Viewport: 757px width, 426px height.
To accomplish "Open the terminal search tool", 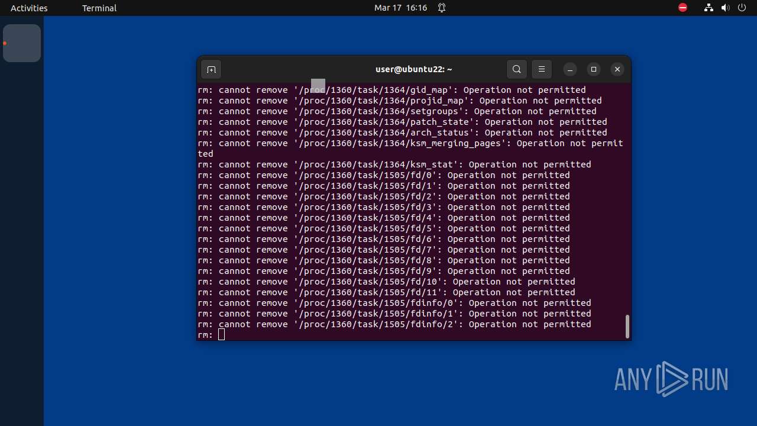I will point(517,69).
